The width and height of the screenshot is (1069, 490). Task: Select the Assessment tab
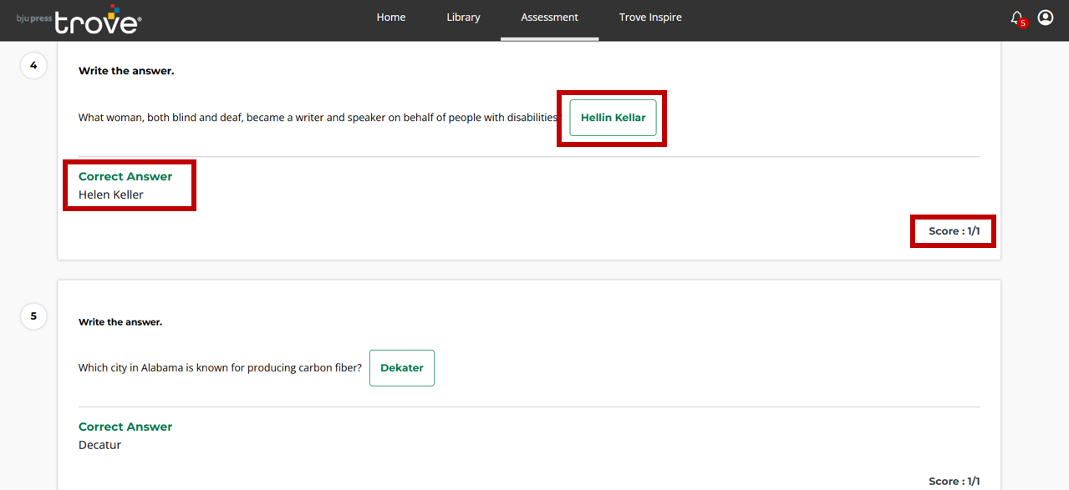point(549,18)
